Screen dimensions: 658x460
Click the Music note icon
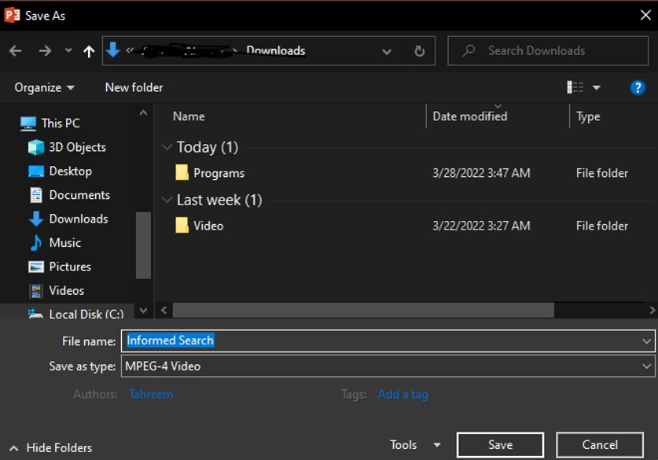tap(36, 243)
